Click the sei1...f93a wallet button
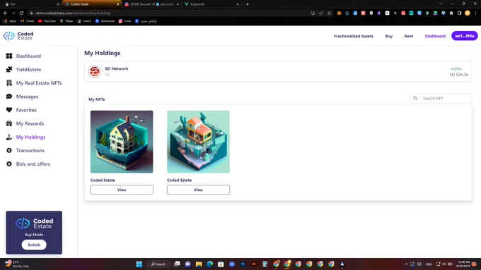This screenshot has width=481, height=270. point(465,36)
